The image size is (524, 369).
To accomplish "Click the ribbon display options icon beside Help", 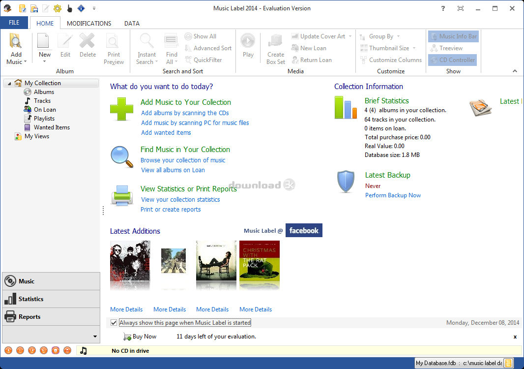I will click(461, 8).
